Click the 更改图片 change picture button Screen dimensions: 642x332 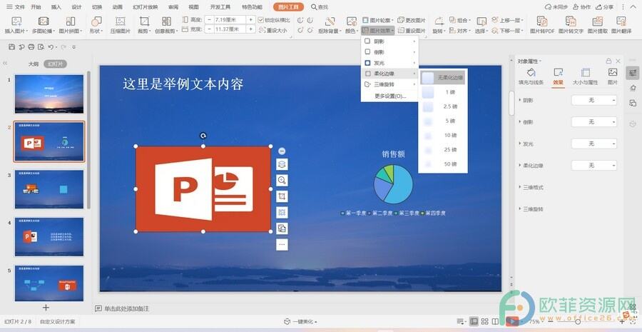point(412,20)
